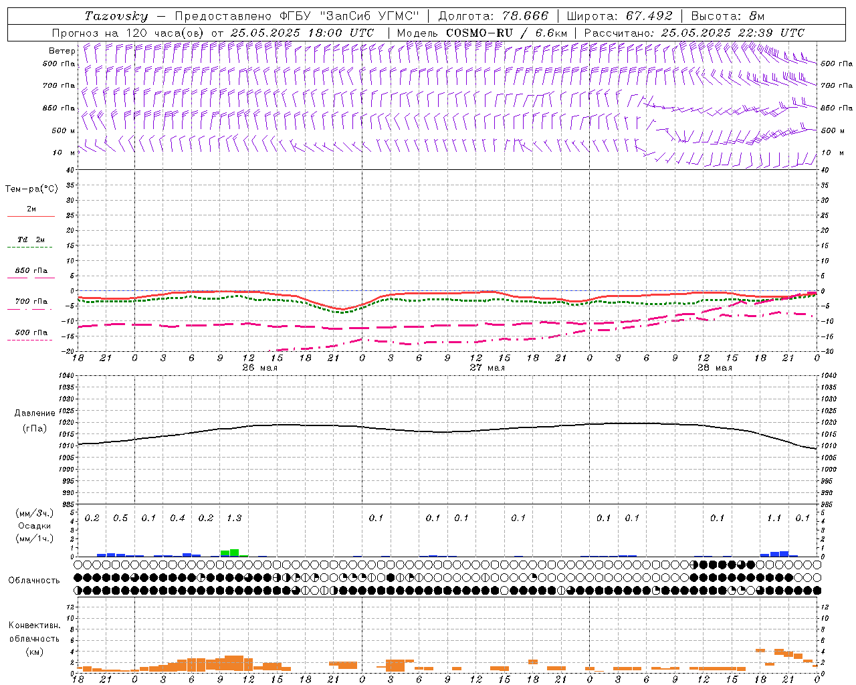Click the 26 мая date label
Screen dimensions: 856x685
pyautogui.click(x=259, y=368)
